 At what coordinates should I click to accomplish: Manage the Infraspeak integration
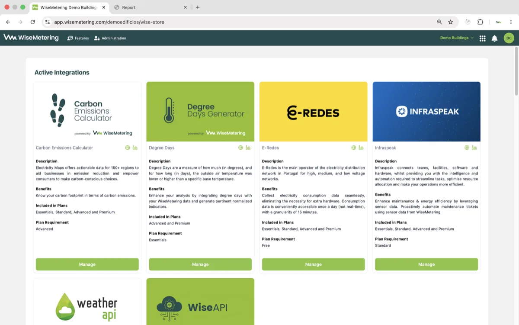[426, 264]
